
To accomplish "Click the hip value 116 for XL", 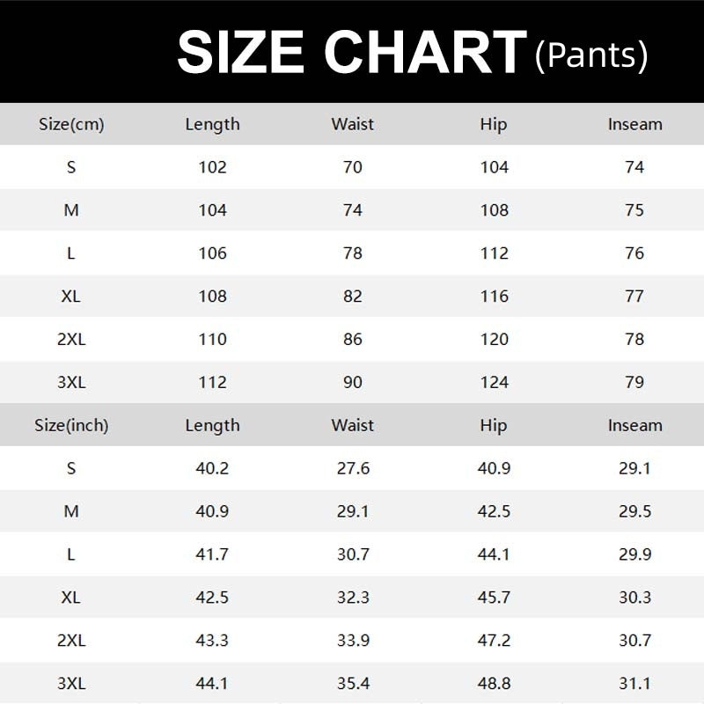I will click(x=494, y=296).
